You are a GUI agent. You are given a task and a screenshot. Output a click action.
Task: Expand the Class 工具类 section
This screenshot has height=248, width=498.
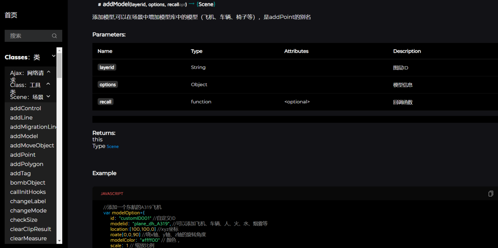click(x=48, y=85)
